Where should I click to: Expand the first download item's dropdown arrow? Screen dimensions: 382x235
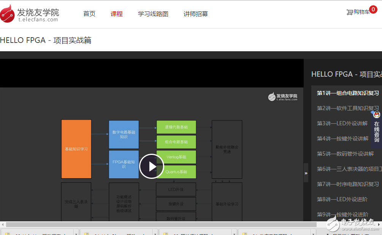(76, 233)
